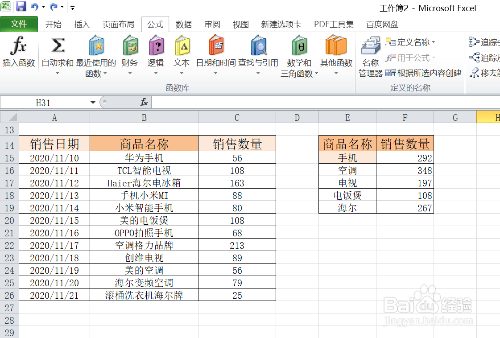Image resolution: width=500 pixels, height=338 pixels.
Task: Open the File (文件) tab
Action: coord(19,24)
